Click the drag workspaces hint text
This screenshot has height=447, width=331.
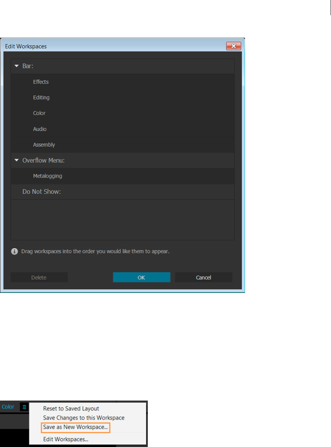click(x=95, y=251)
